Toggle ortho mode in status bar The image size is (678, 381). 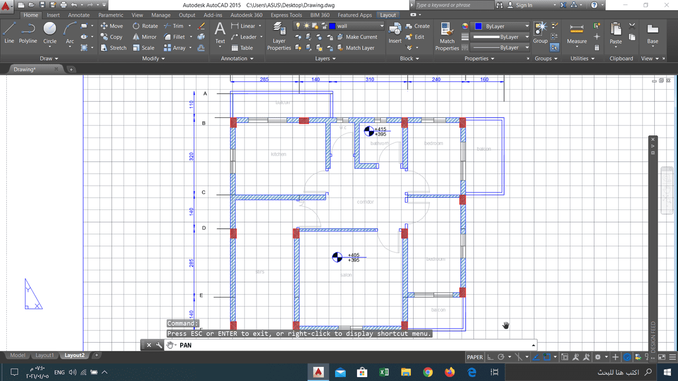pyautogui.click(x=491, y=357)
